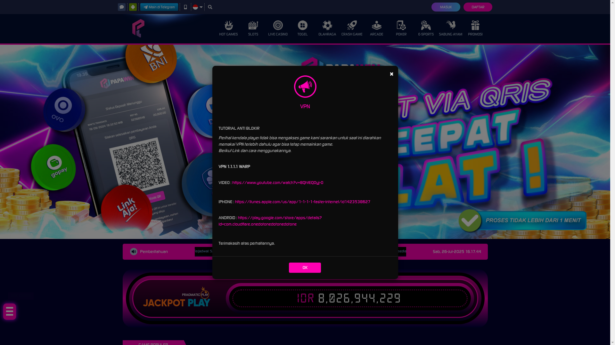The width and height of the screenshot is (615, 345).
Task: Click the Pragmatic Play Jackpot Play logo
Action: tap(177, 297)
